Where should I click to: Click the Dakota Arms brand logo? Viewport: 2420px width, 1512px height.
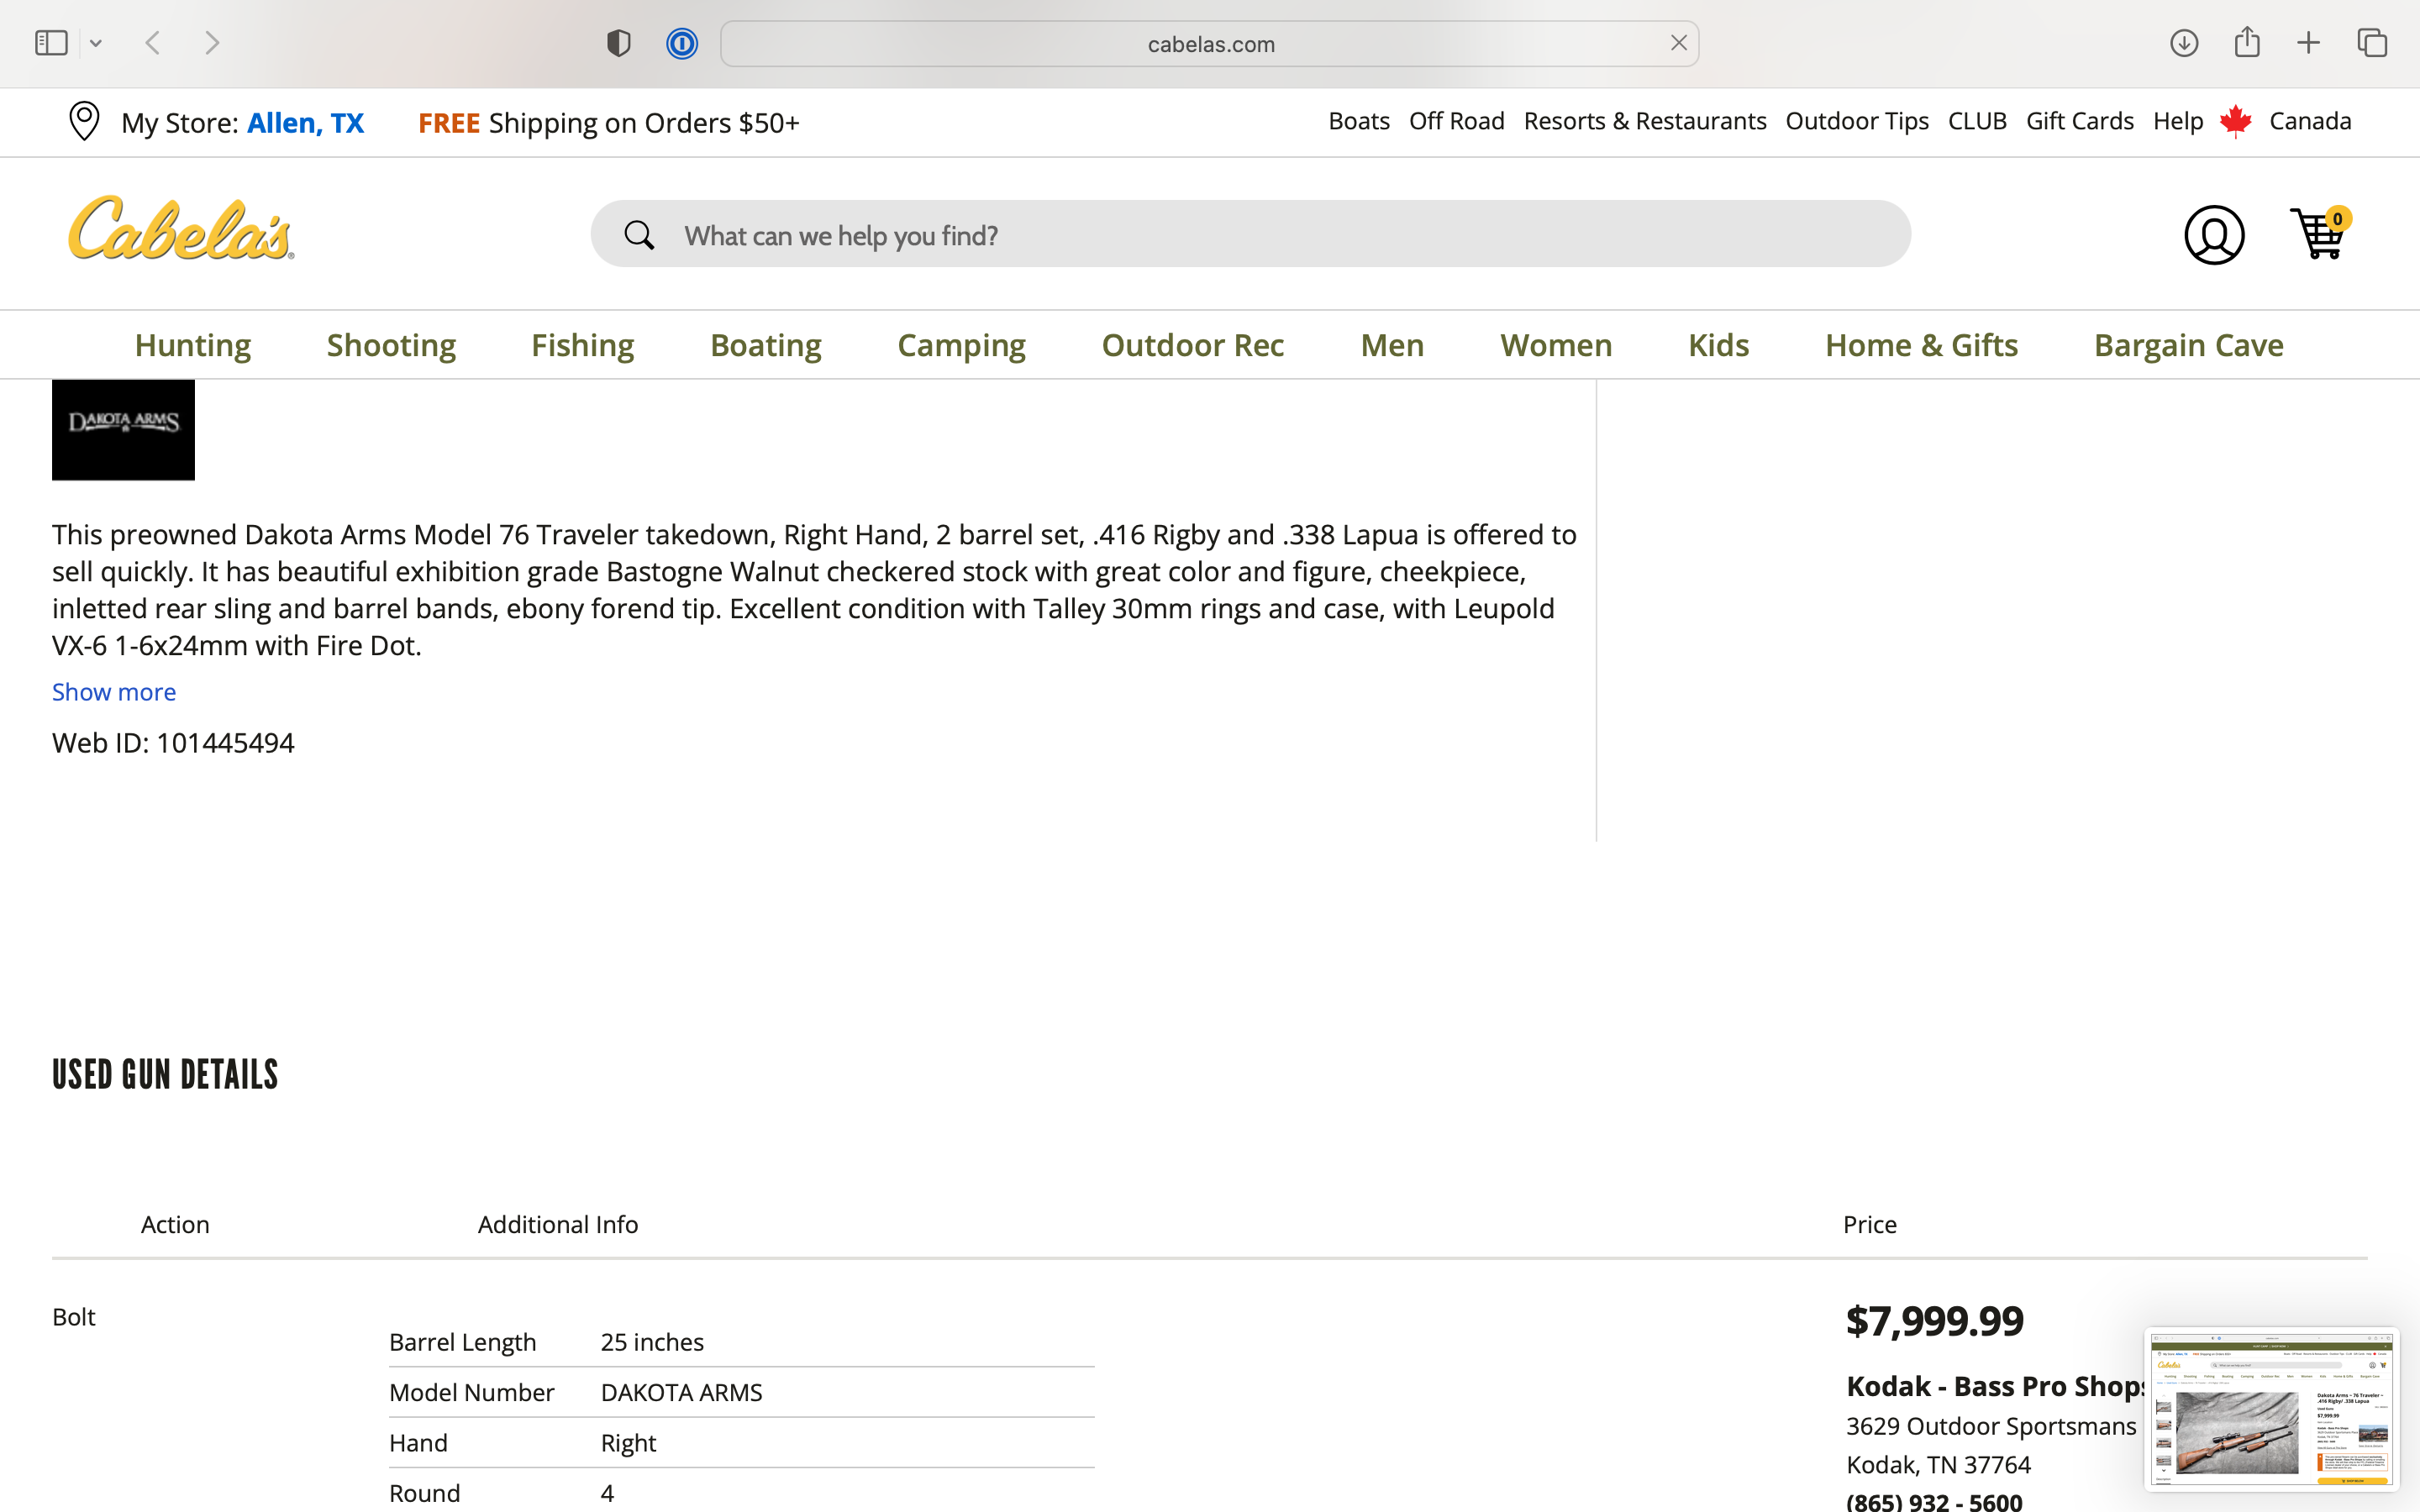click(x=123, y=429)
